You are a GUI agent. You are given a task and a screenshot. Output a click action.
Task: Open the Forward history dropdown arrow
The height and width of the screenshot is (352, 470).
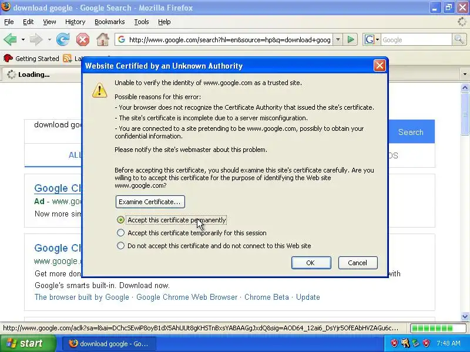coord(49,39)
